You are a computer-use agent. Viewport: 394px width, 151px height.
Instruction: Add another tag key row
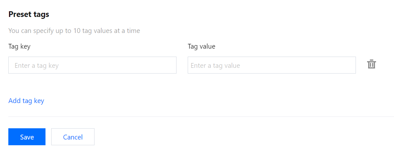click(26, 101)
